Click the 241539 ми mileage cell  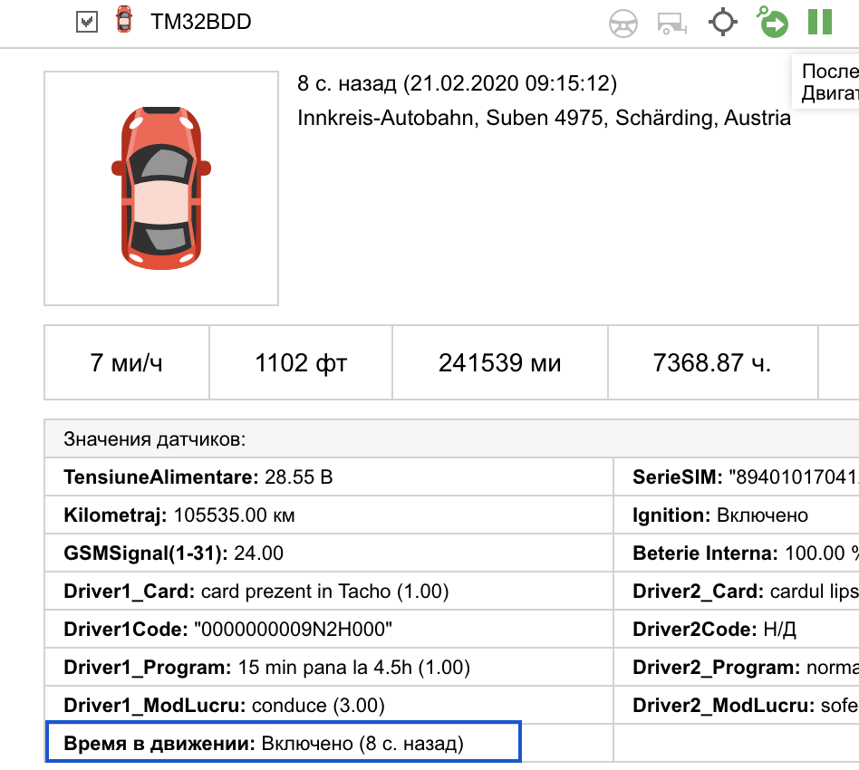pyautogui.click(x=499, y=363)
